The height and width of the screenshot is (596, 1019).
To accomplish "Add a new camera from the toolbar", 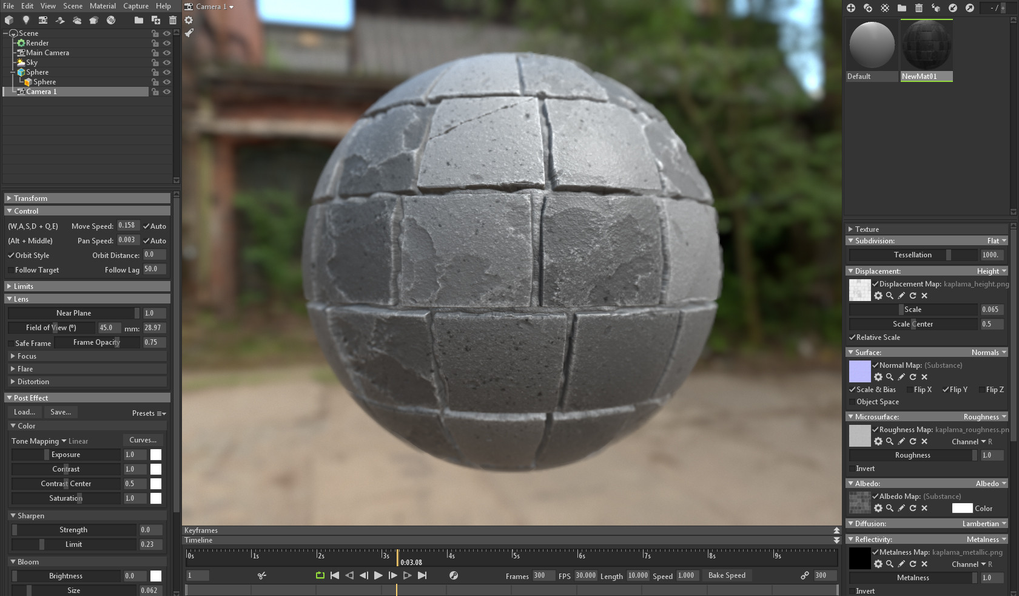I will pyautogui.click(x=42, y=20).
